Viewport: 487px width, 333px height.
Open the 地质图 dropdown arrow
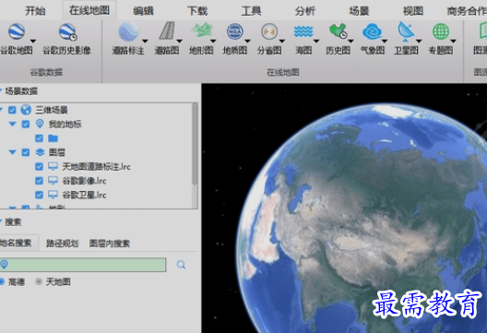coord(247,41)
